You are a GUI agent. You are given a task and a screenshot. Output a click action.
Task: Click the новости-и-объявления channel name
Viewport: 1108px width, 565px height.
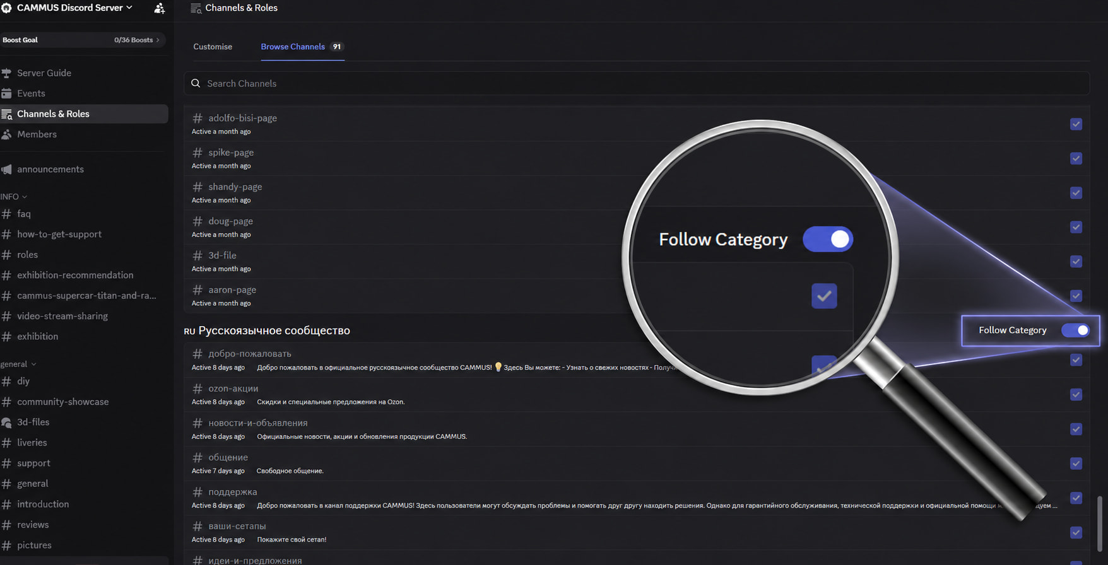pos(258,423)
